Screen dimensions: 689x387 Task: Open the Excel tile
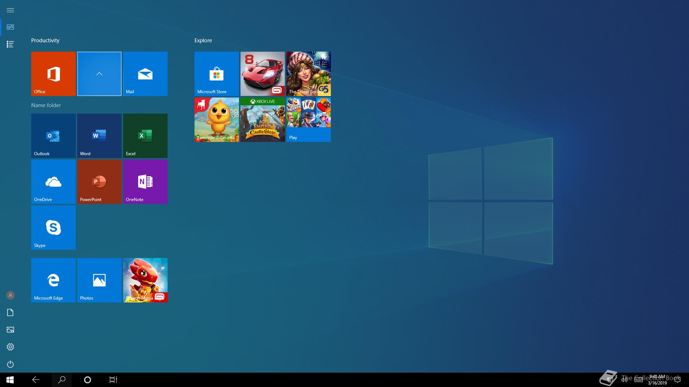145,136
